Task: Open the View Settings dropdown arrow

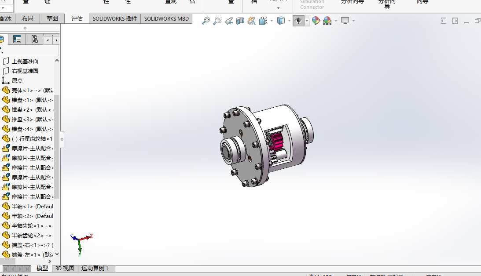Action: click(x=354, y=21)
